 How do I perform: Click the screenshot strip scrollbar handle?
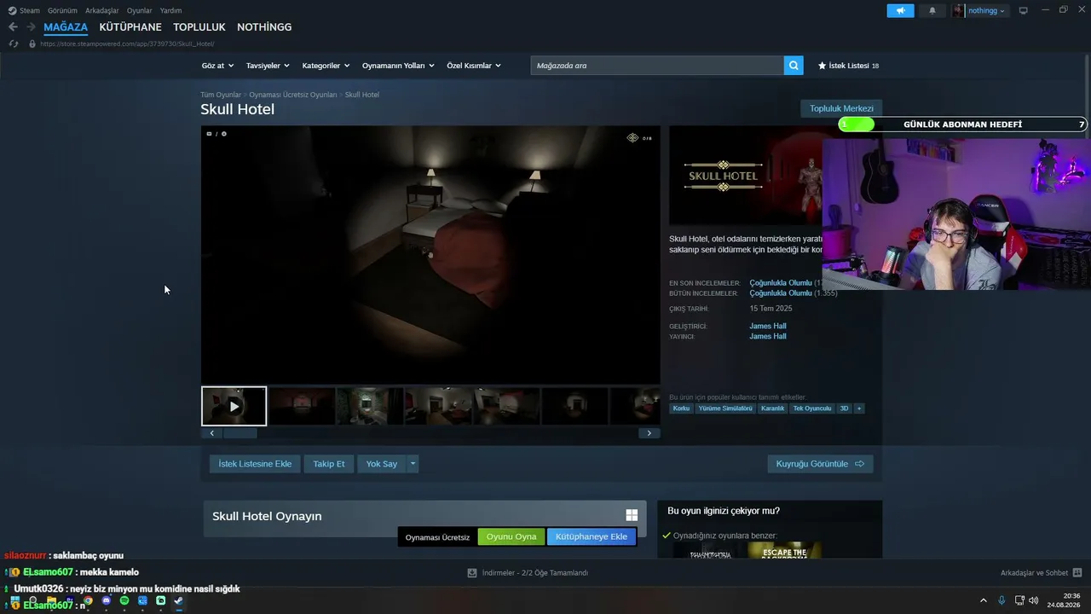click(x=240, y=433)
